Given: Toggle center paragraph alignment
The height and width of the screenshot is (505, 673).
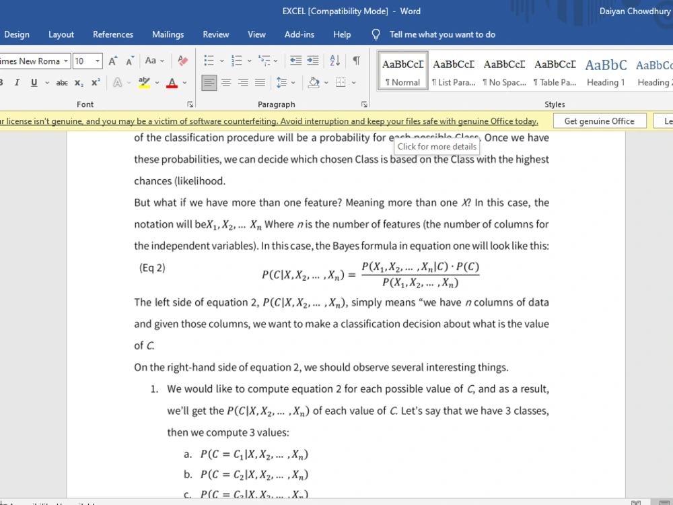Looking at the screenshot, I should (x=225, y=83).
